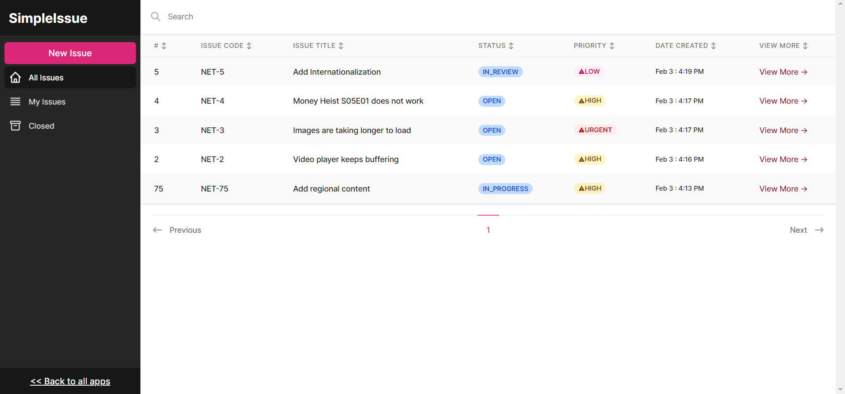
Task: Click OPEN status for NET-2
Action: pos(492,159)
